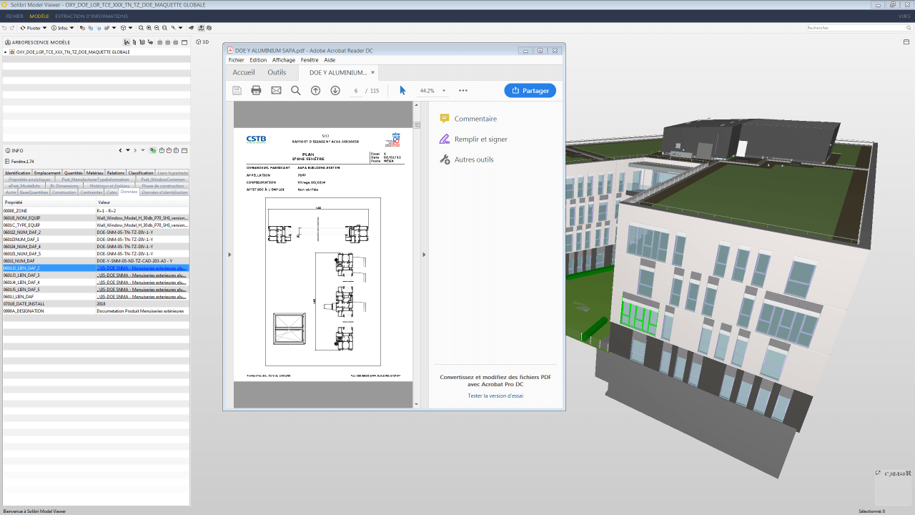Select the Acrobat arrow selection tool

click(x=402, y=91)
